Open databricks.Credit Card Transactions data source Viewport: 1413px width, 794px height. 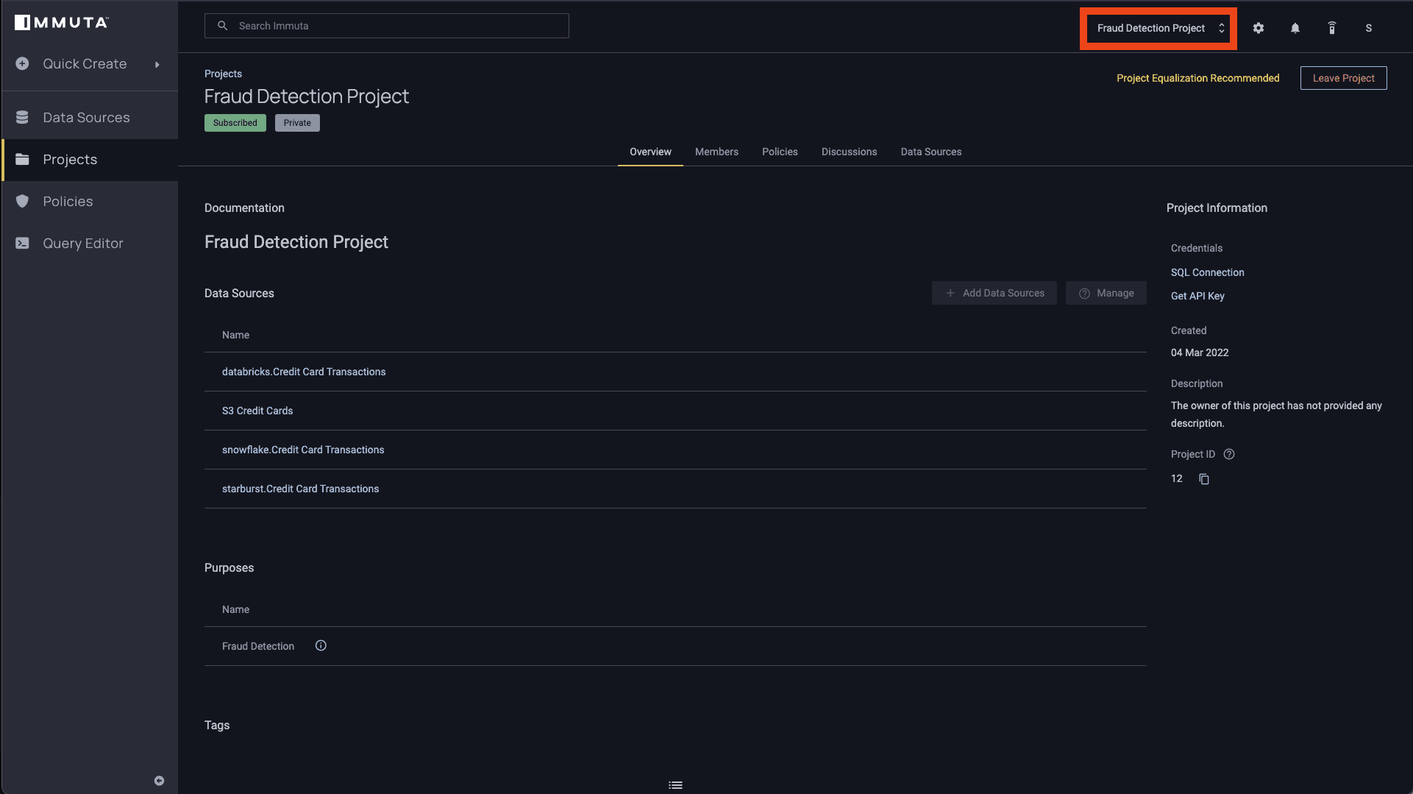[x=304, y=372]
